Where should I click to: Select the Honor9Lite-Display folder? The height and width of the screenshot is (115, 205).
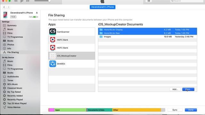(147, 30)
